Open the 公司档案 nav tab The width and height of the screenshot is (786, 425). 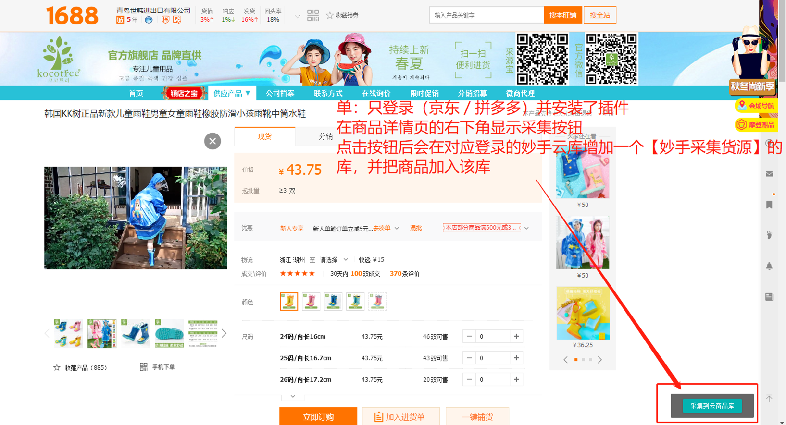coord(280,93)
